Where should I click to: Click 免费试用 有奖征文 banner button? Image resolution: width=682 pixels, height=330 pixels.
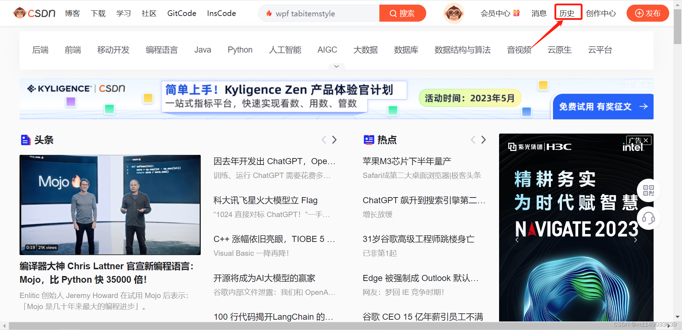(x=603, y=107)
